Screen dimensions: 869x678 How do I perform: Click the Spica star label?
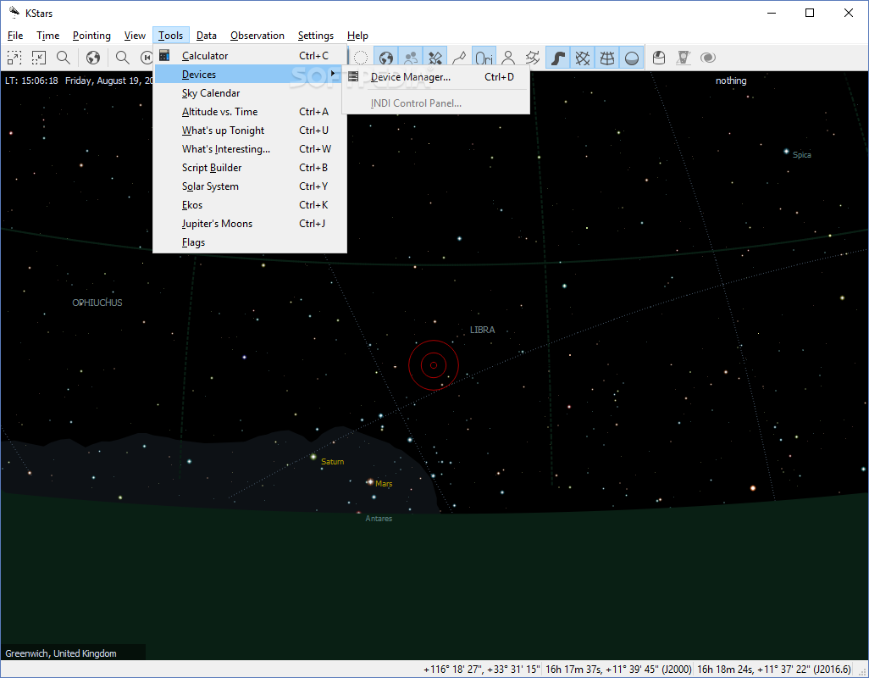coord(801,155)
